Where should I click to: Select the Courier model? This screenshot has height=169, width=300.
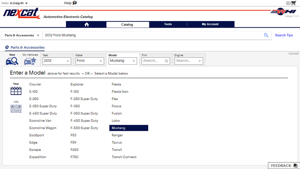35,84
